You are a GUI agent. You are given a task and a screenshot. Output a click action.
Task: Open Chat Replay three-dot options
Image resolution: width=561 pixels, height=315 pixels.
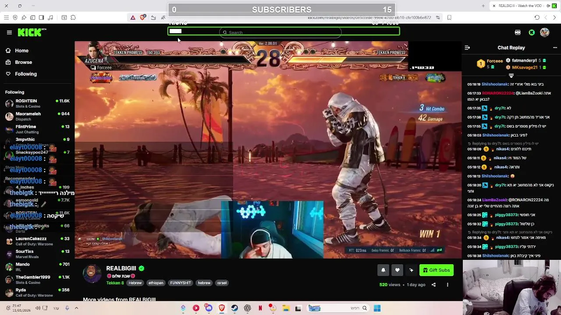click(x=555, y=48)
